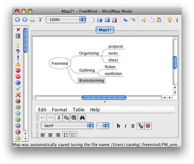Select the tasks child node
194x164 pixels.
(113, 53)
